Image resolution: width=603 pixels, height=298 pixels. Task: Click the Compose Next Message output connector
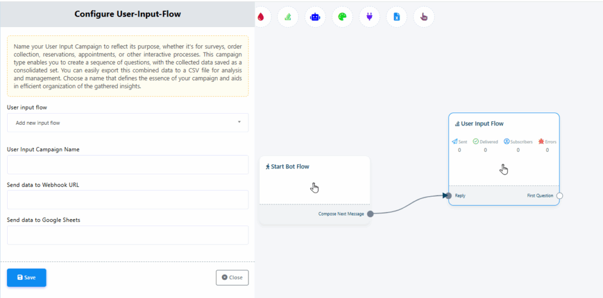click(x=370, y=214)
